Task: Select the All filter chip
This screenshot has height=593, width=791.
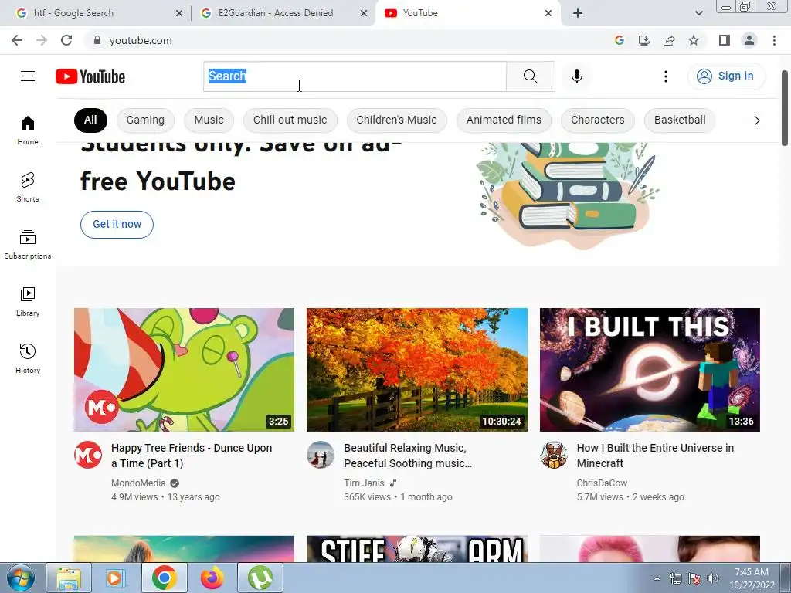Action: click(x=90, y=120)
